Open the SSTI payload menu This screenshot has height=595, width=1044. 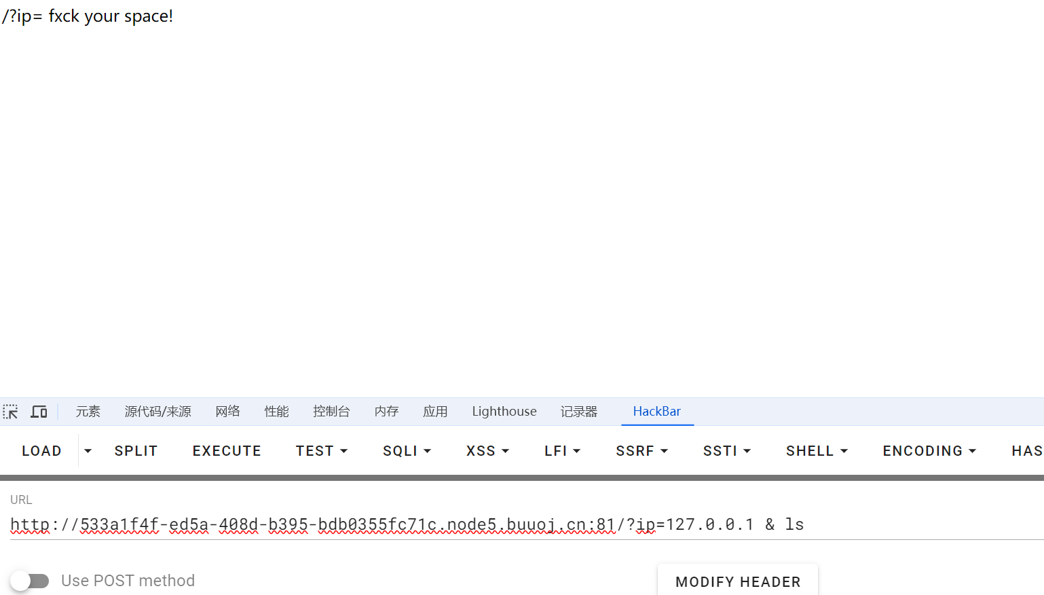tap(726, 451)
